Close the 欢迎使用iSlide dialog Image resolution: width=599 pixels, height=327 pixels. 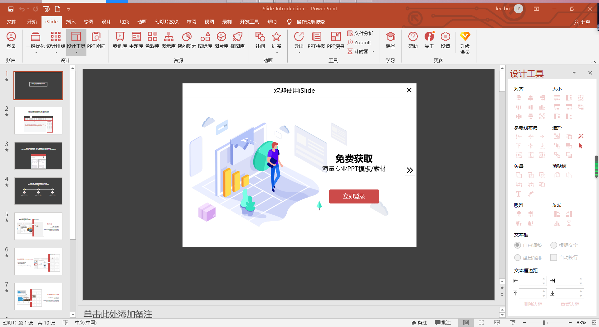409,90
